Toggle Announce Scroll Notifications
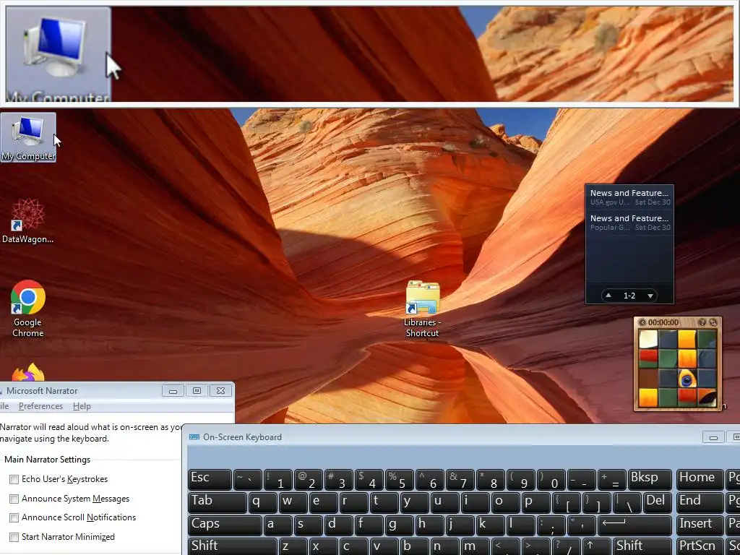 [14, 517]
